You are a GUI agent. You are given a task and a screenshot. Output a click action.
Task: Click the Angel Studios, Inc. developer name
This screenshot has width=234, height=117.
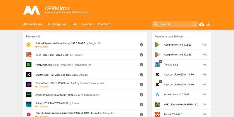[90, 95]
